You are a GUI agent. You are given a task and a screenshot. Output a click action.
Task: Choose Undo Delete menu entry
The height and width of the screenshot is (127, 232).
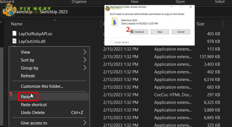[x=33, y=113]
